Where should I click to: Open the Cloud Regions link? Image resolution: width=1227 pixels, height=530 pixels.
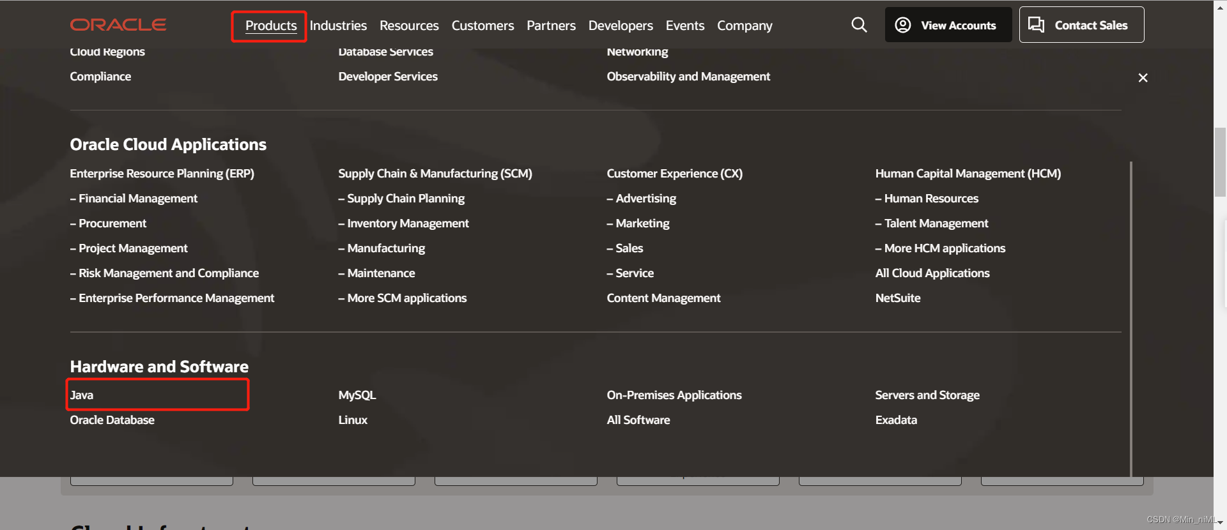[107, 52]
